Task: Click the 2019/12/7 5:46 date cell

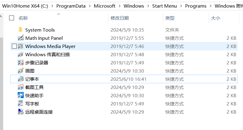Action: (x=127, y=46)
